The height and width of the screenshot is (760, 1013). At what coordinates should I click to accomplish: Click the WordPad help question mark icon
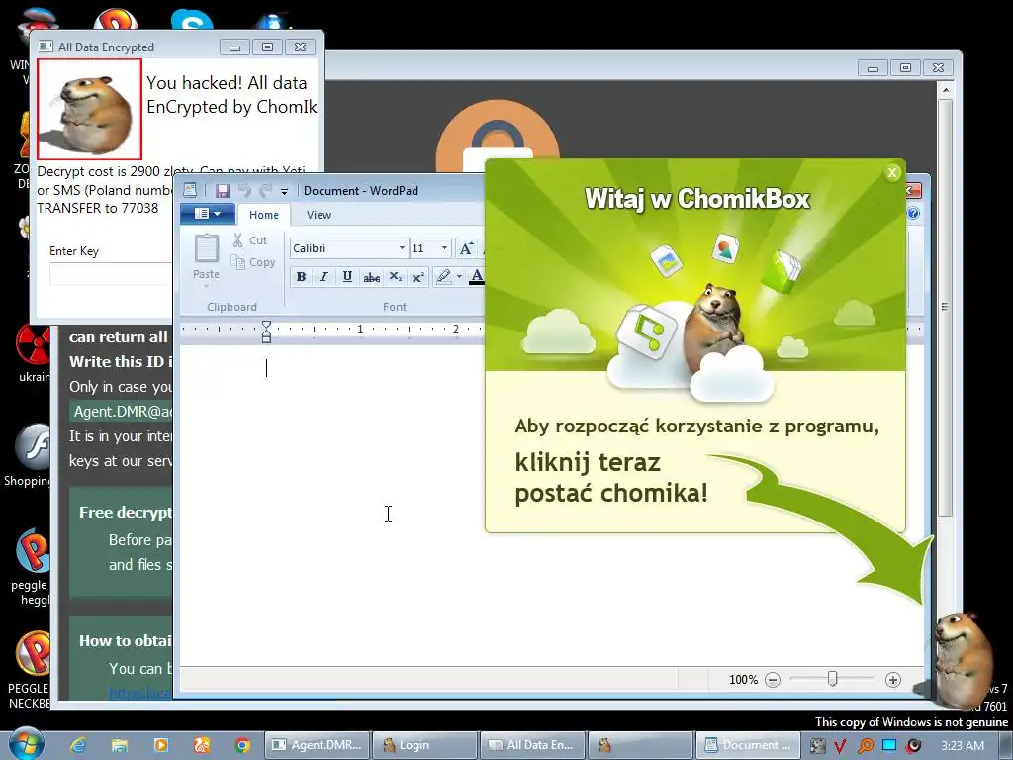913,214
